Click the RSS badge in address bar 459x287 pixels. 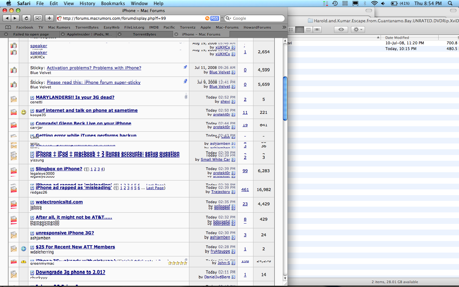[215, 18]
